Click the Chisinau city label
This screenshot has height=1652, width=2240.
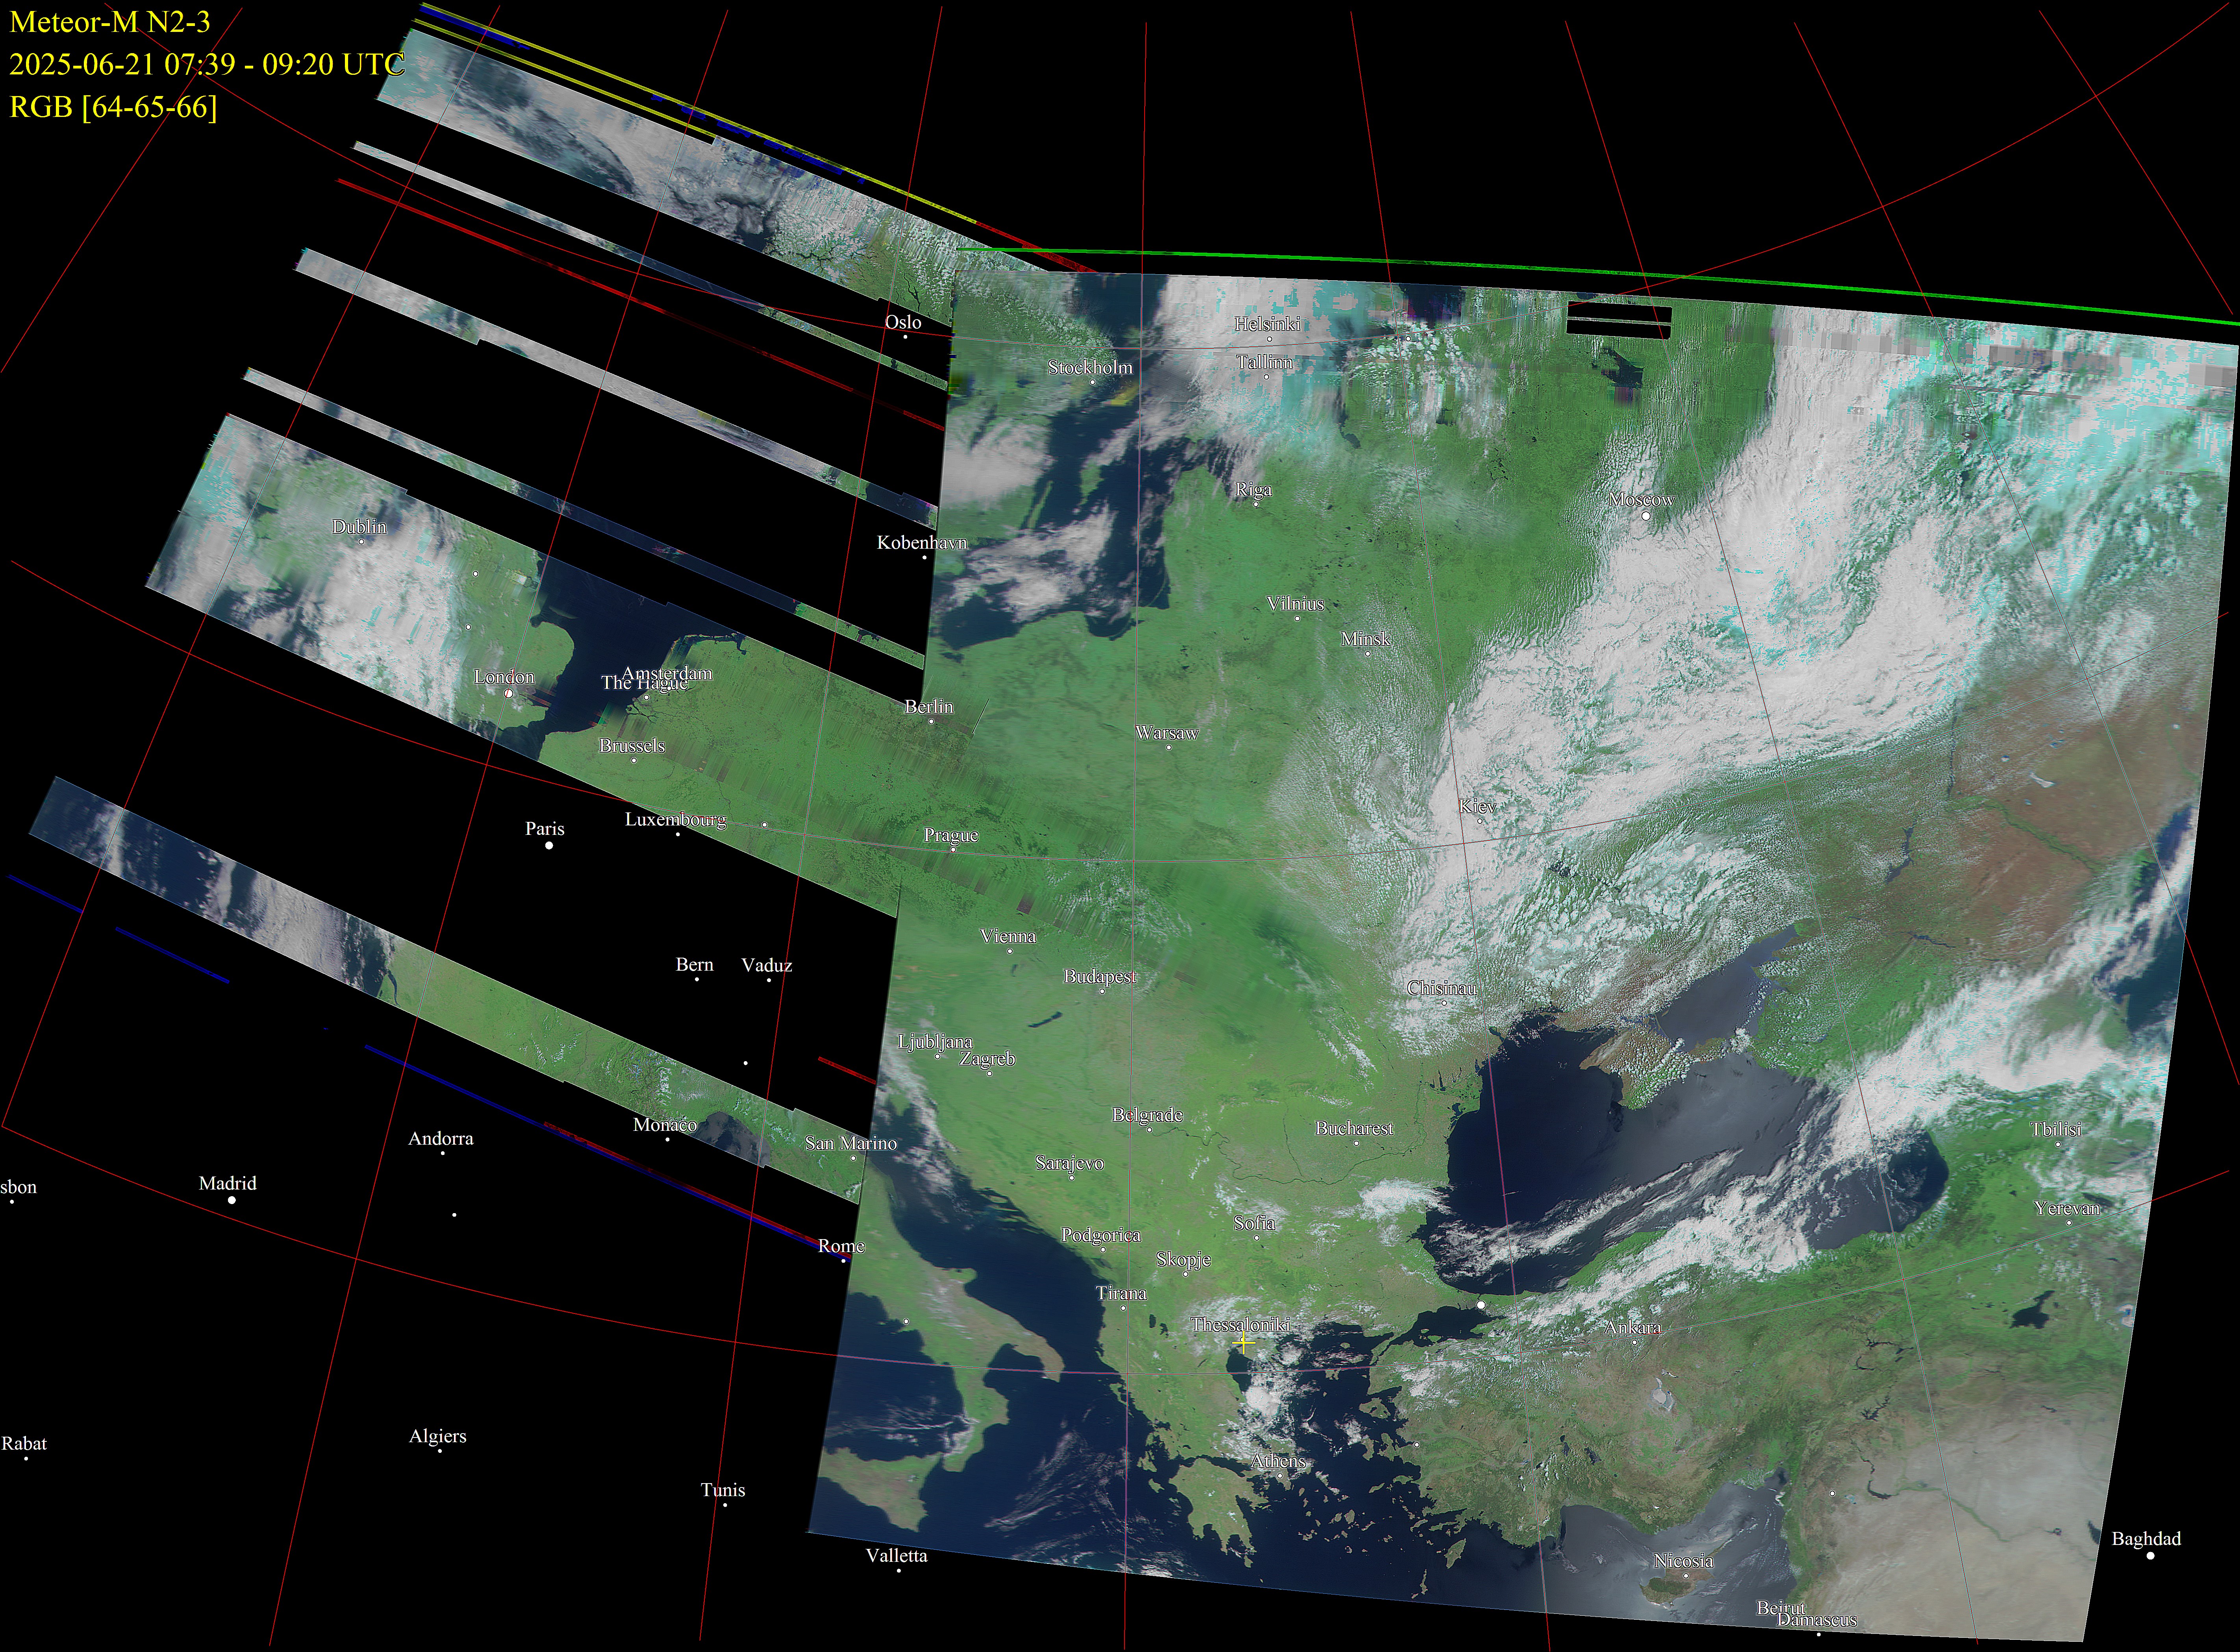pos(1441,988)
